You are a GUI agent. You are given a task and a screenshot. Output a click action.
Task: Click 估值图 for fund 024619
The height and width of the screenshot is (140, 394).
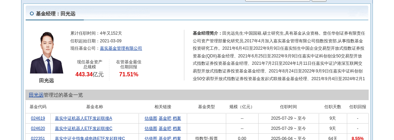tap(151, 118)
